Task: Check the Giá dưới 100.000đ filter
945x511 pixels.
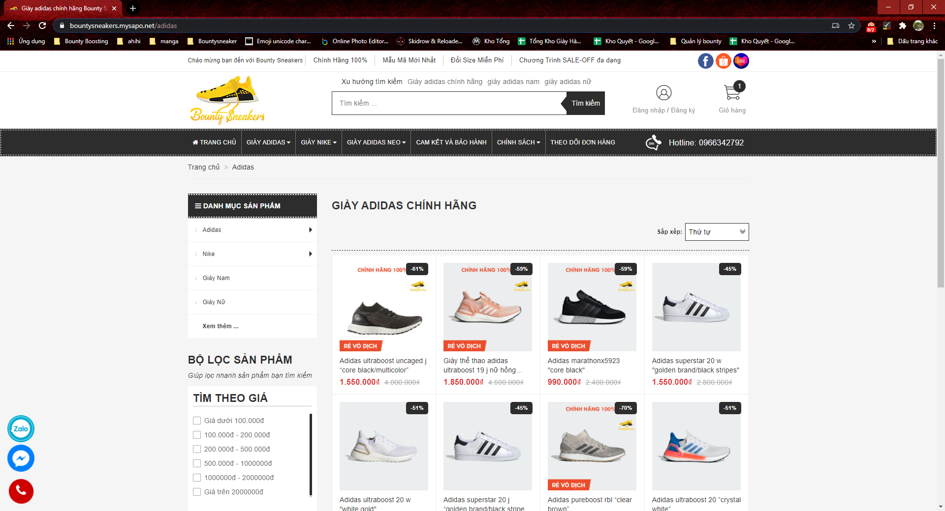Action: 197,421
